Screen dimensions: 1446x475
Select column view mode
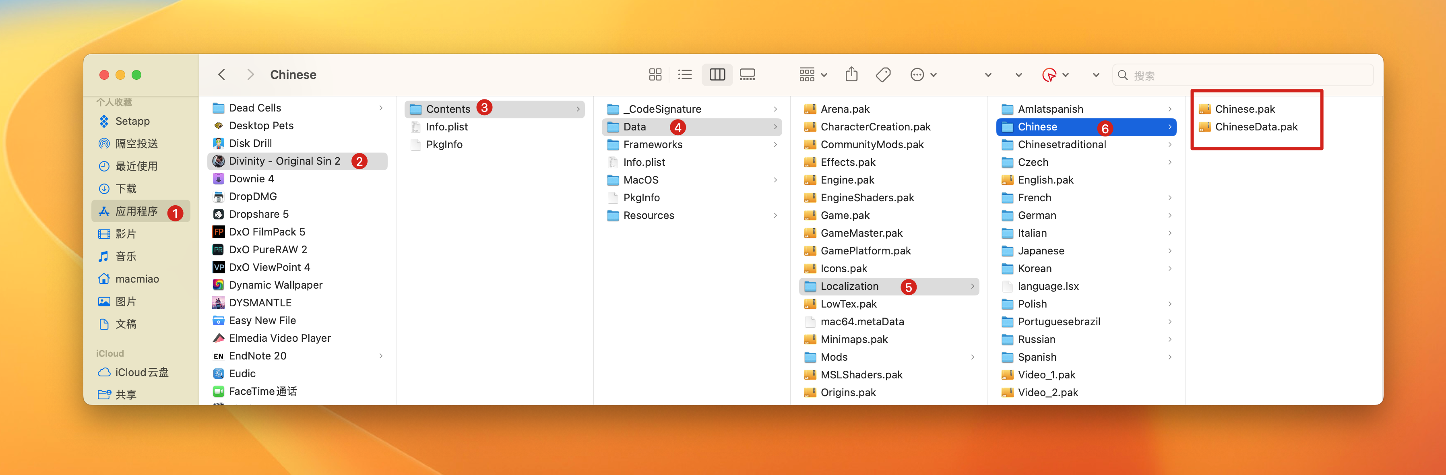click(717, 75)
